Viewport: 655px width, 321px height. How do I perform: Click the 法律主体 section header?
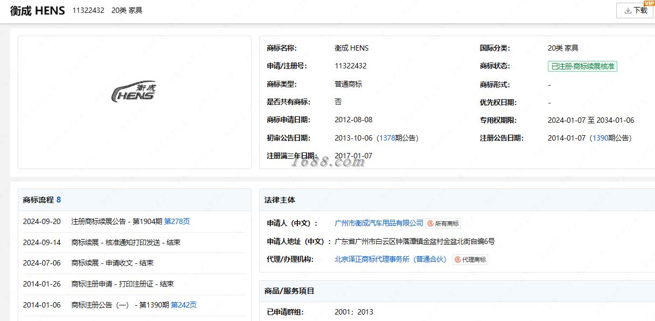(280, 200)
